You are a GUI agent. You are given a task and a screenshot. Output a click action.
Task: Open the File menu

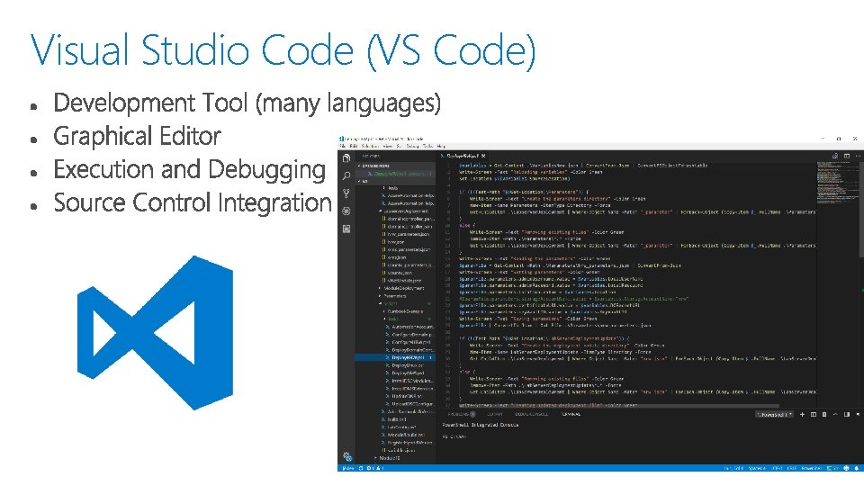tap(342, 146)
